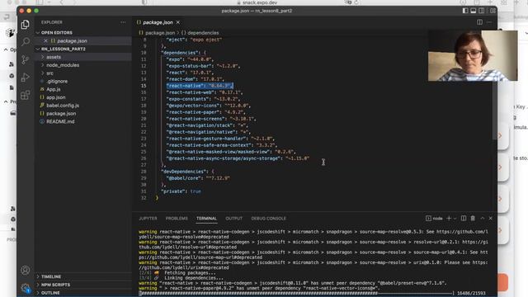This screenshot has height=297, width=528.
Task: Open the babel.config.js file
Action: pos(63,106)
